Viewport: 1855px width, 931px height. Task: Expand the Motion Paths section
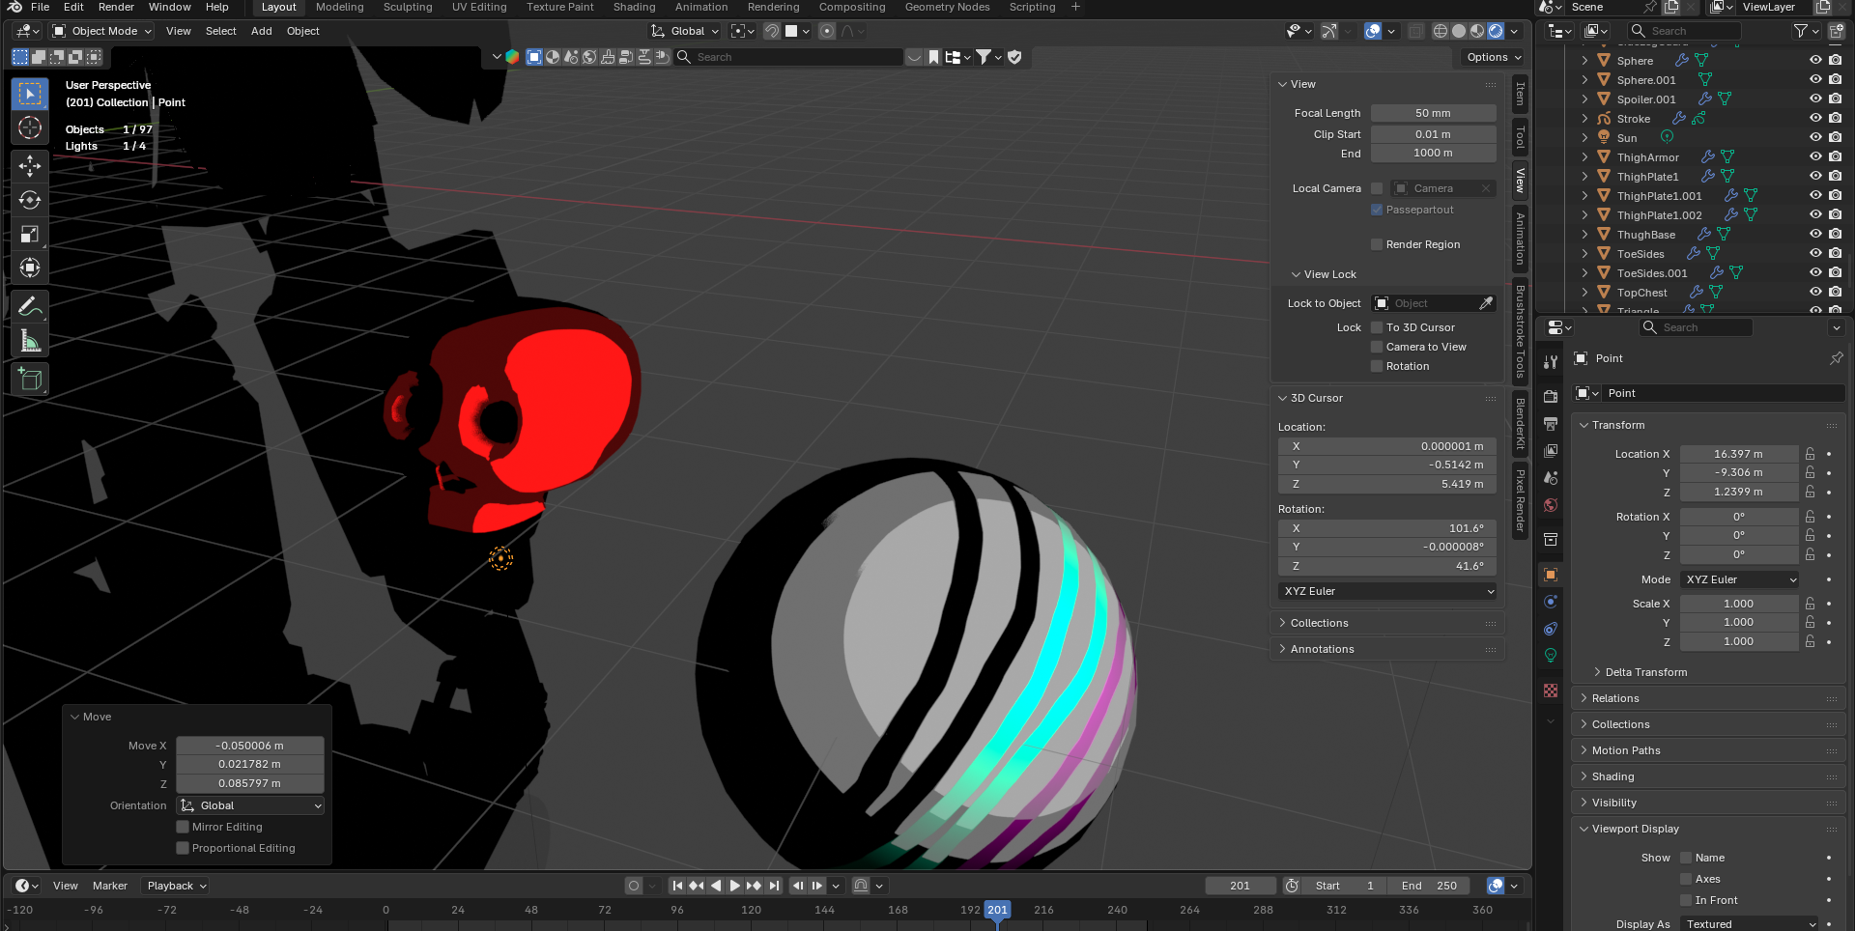point(1625,750)
